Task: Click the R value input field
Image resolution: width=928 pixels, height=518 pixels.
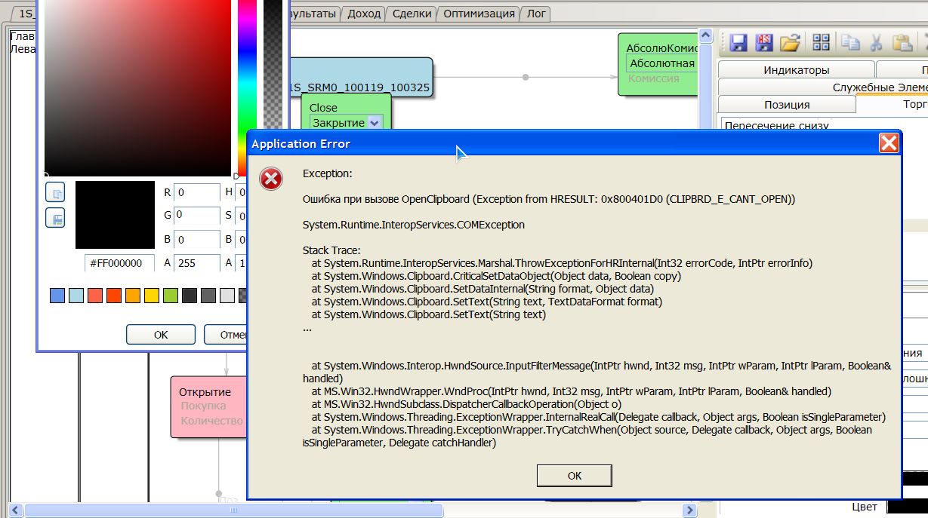Action: coord(197,192)
